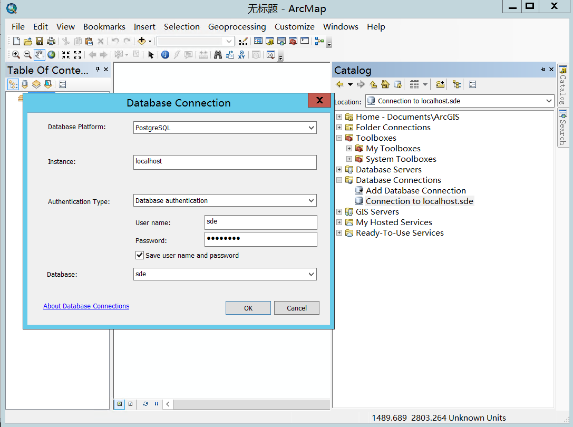Click the User name field
This screenshot has height=427, width=573.
tap(261, 222)
